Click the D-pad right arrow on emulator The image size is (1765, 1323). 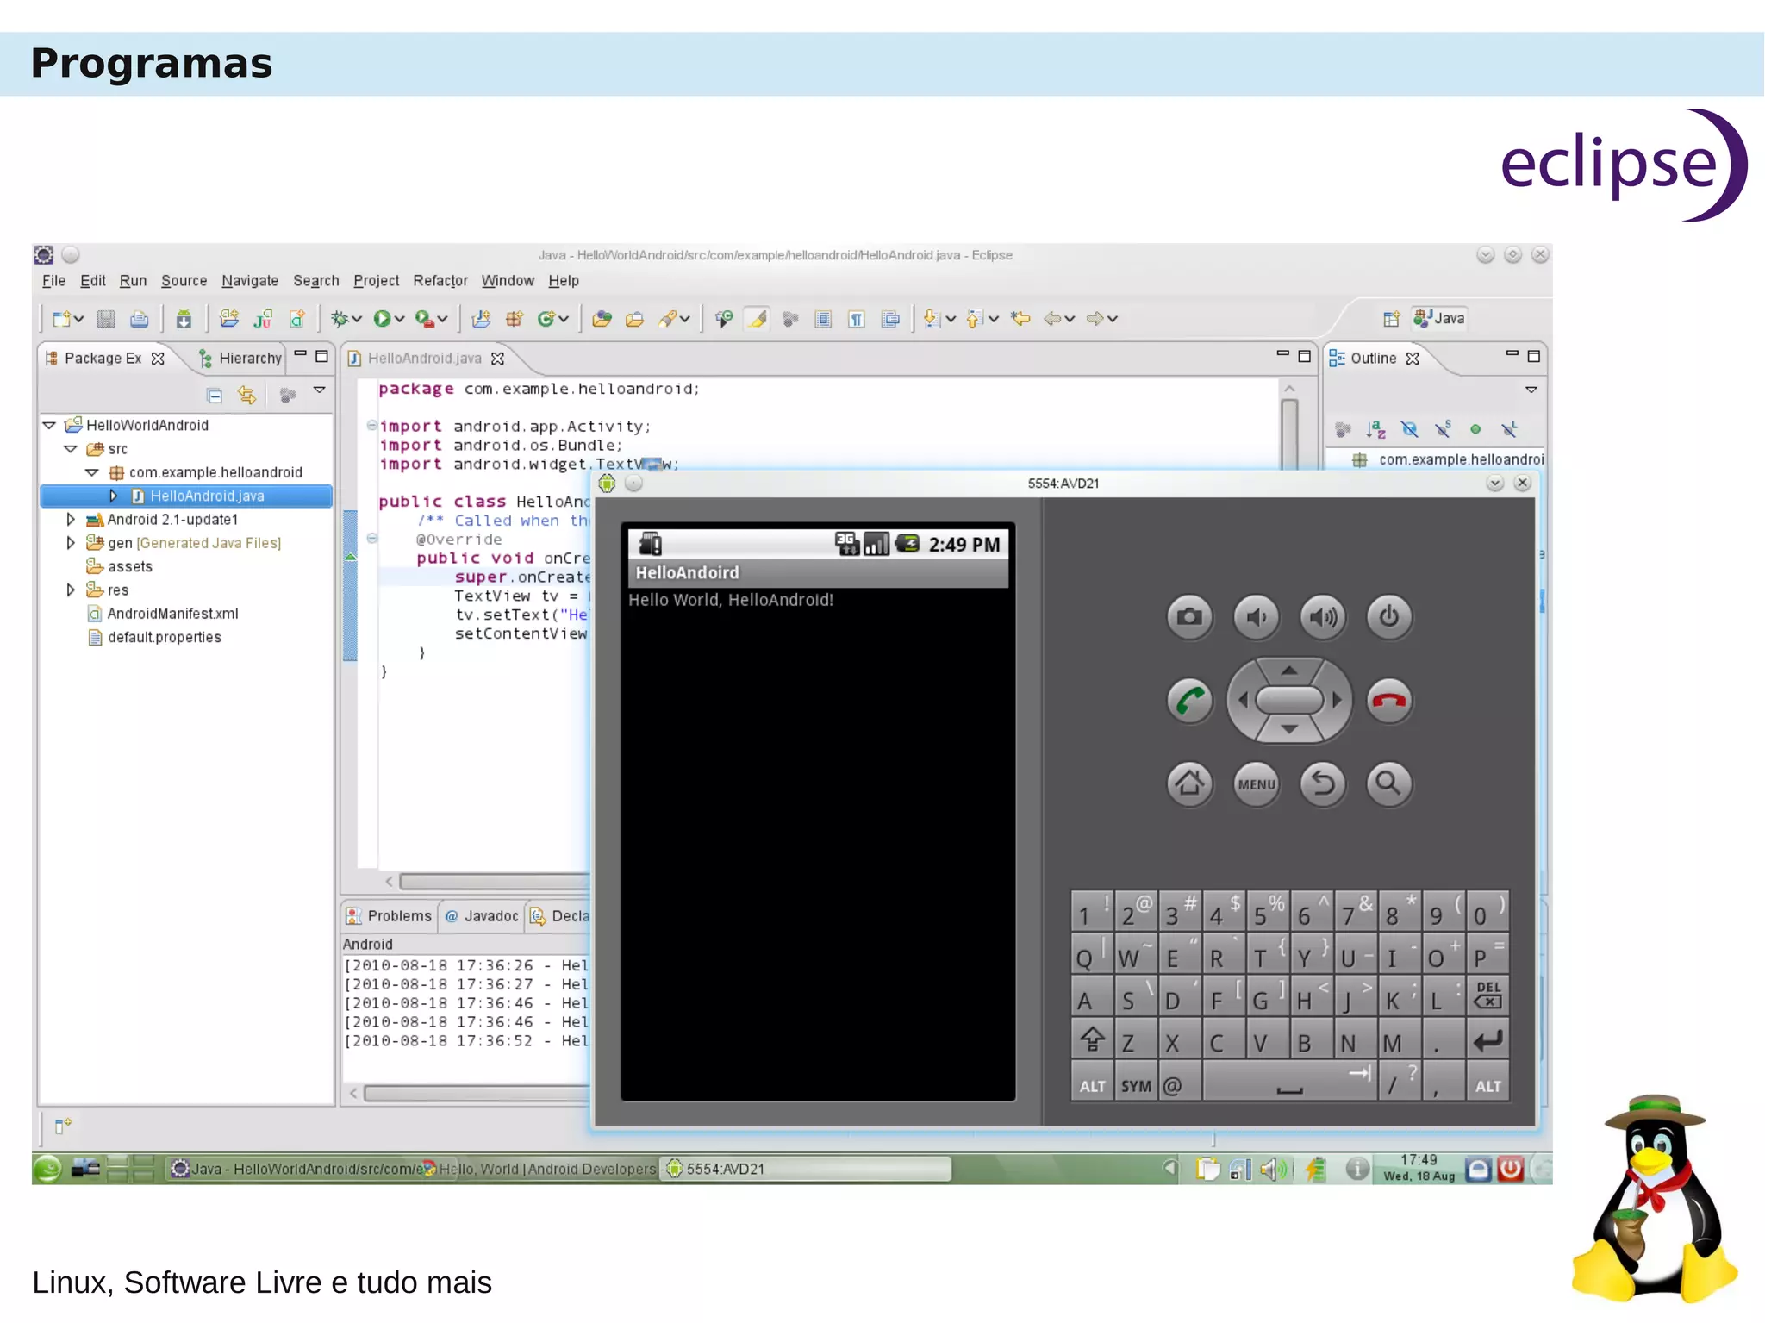(1337, 700)
